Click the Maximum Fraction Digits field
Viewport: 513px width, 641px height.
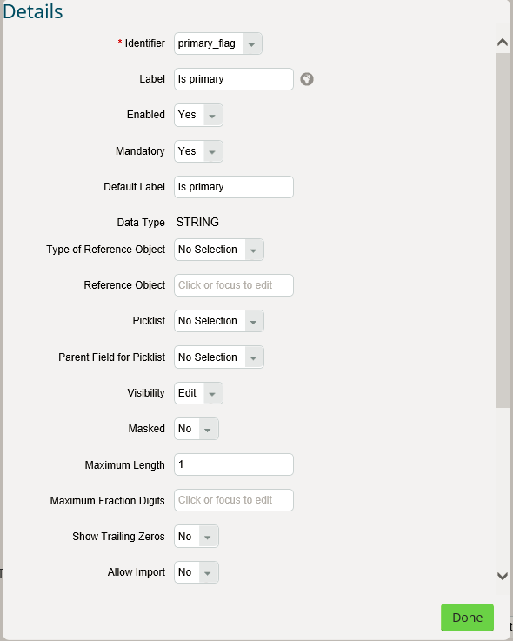(234, 500)
